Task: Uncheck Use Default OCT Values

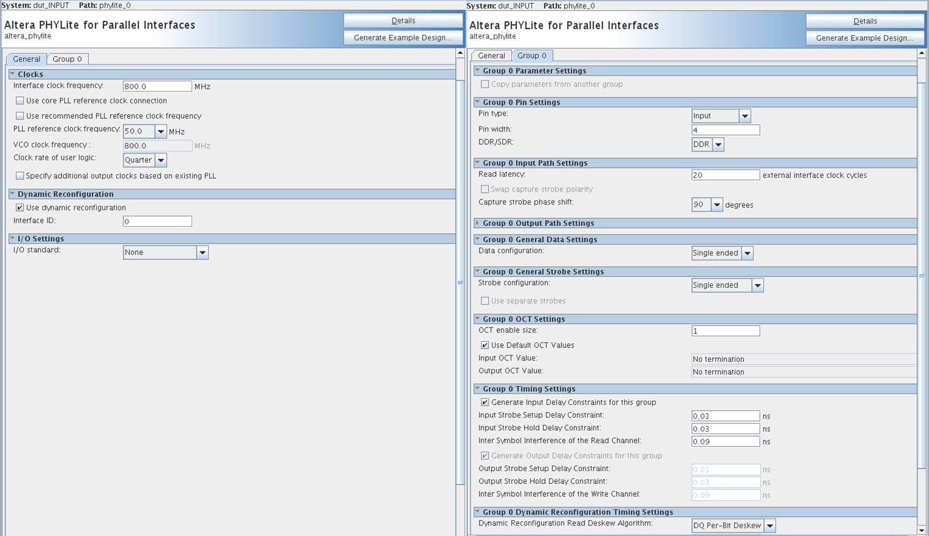Action: 485,345
